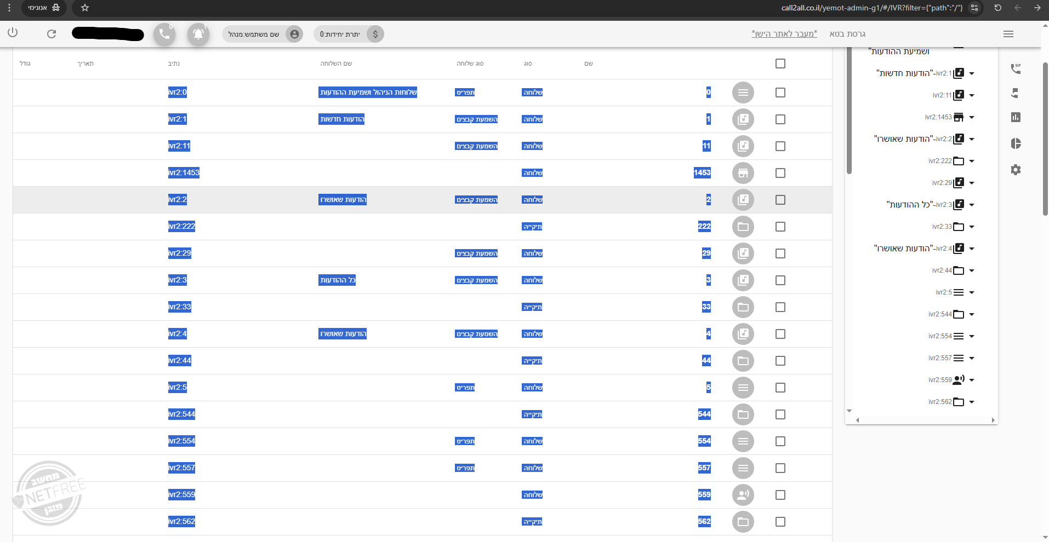This screenshot has height=542, width=1049.
Task: Click the נתיב column header
Action: click(174, 64)
